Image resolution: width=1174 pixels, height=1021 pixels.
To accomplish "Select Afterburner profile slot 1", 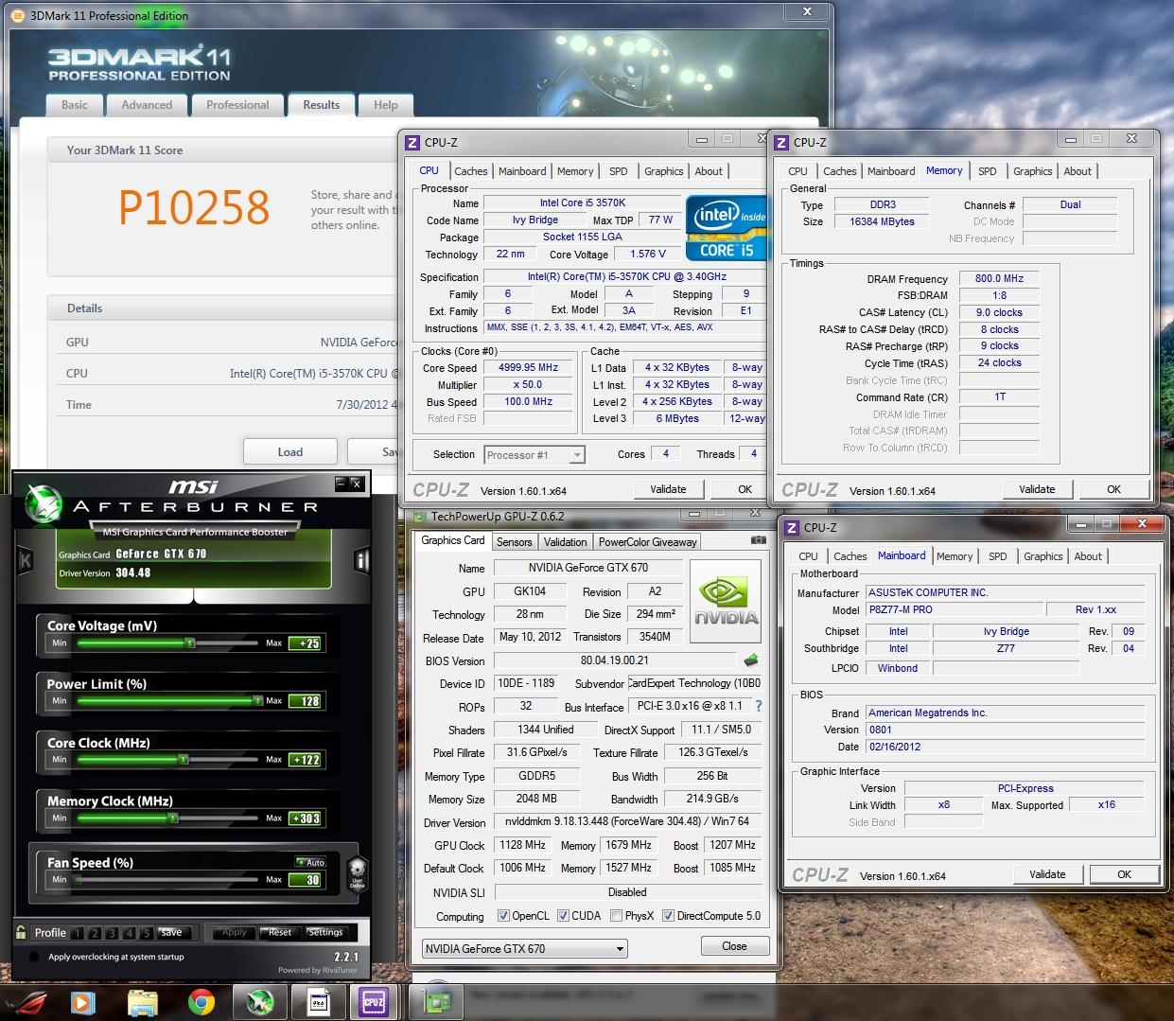I will coord(78,933).
